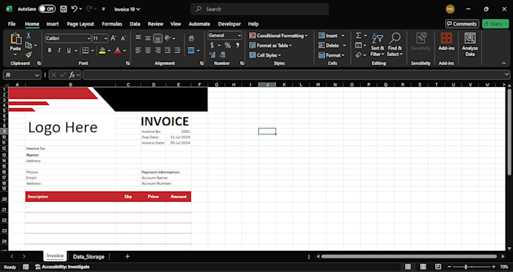Expand Cell Styles menu

click(x=265, y=55)
